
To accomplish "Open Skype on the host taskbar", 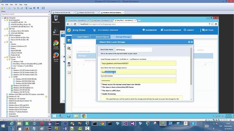I will click(x=193, y=123).
